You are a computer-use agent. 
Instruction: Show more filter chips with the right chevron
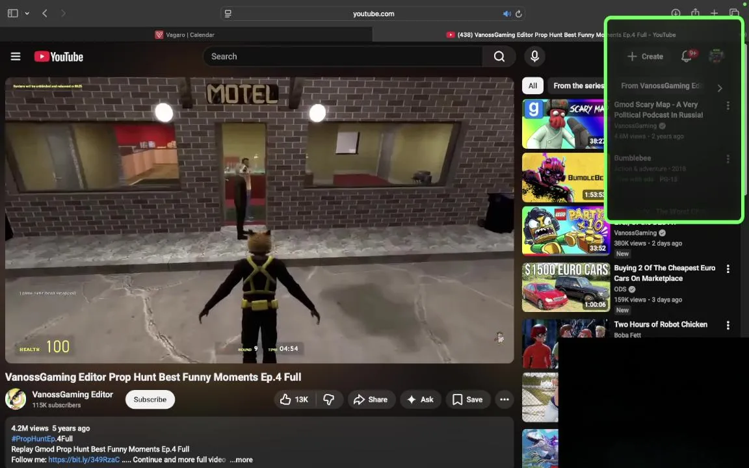tap(720, 88)
